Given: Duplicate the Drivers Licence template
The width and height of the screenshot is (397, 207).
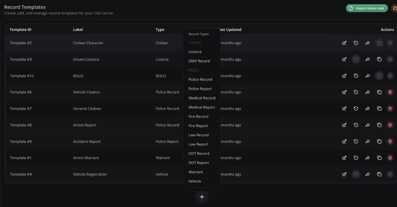Looking at the screenshot, I should [x=379, y=59].
